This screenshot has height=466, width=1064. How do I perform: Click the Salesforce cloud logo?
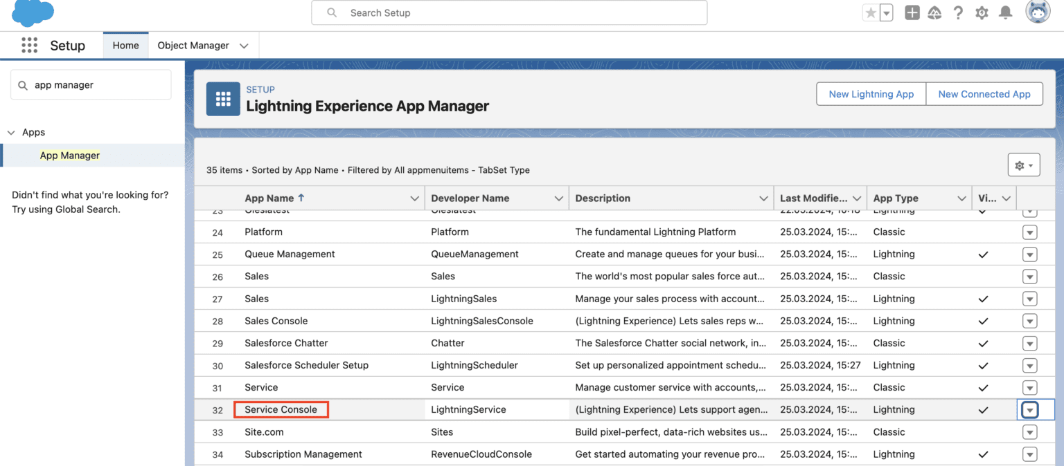click(31, 13)
